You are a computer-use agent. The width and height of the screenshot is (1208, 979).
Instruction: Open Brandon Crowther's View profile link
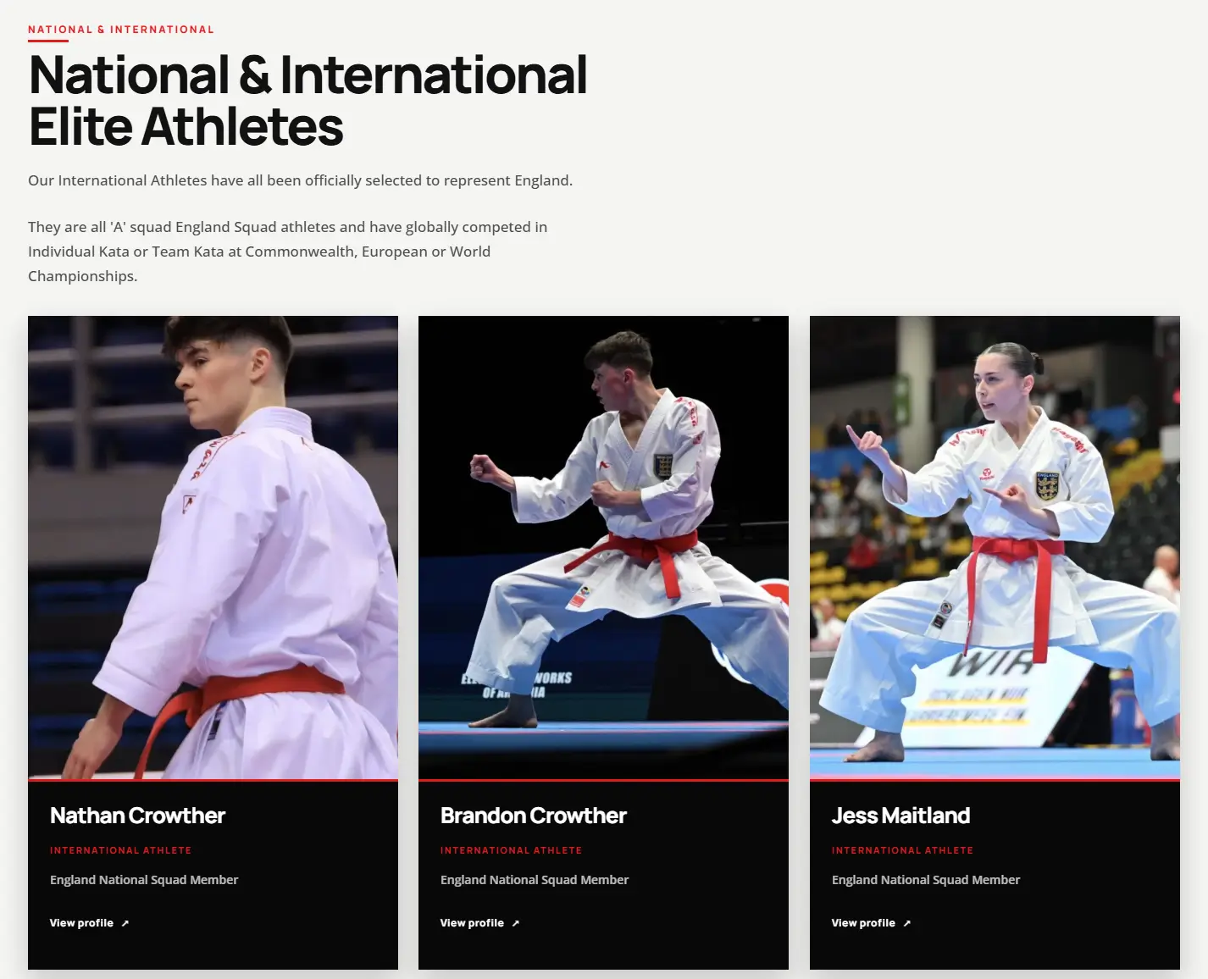(x=479, y=923)
